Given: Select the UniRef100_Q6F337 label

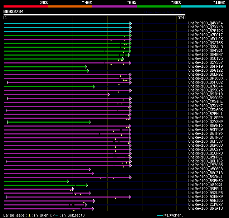Looking at the screenshot, I should 205,142.
